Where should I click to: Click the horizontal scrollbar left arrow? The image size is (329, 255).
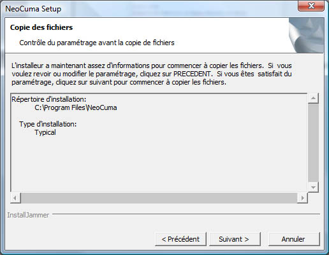tap(15, 198)
